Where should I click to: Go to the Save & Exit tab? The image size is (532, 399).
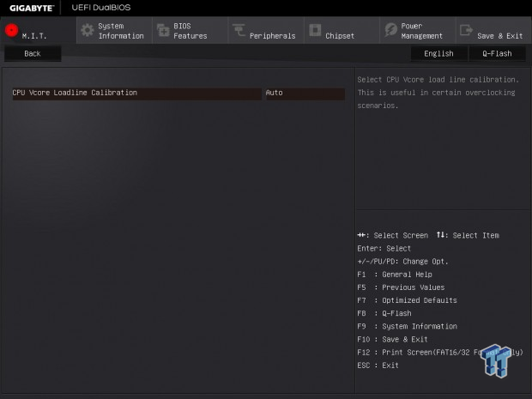(493, 31)
